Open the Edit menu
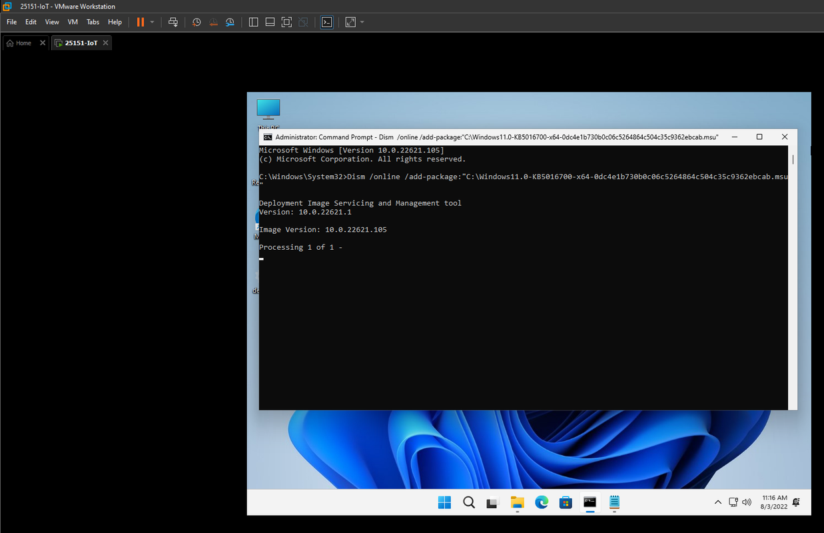The image size is (824, 533). coord(31,22)
